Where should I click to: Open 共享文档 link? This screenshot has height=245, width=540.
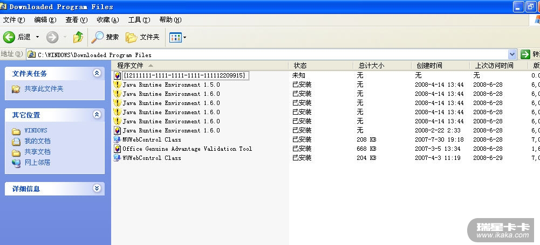click(38, 152)
